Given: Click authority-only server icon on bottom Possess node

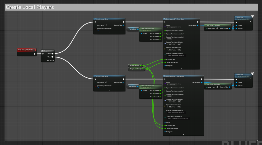Looking at the screenshot, I should (252, 74).
